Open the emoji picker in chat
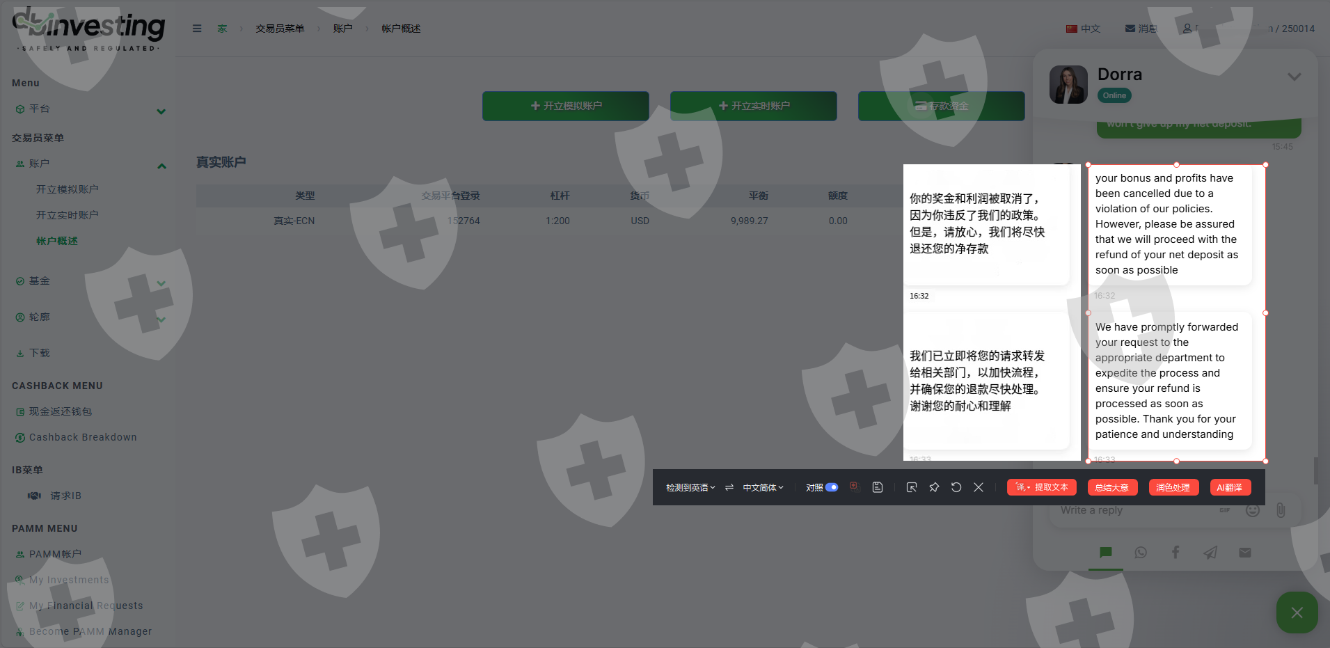 [1253, 510]
